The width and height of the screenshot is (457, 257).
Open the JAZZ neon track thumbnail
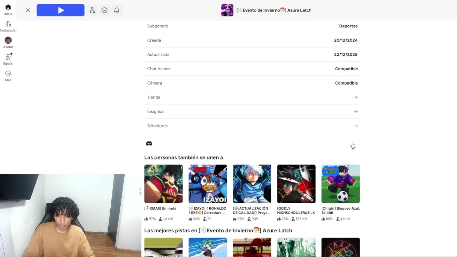pos(341,247)
